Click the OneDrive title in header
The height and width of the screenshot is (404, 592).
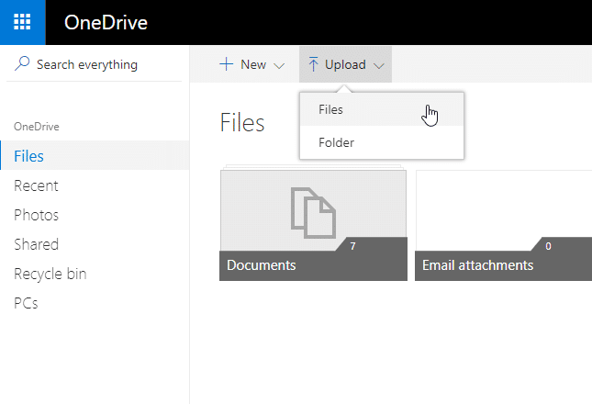pyautogui.click(x=106, y=22)
